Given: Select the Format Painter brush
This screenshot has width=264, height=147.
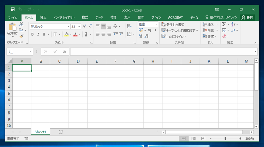Looking at the screenshot, I should coord(21,36).
